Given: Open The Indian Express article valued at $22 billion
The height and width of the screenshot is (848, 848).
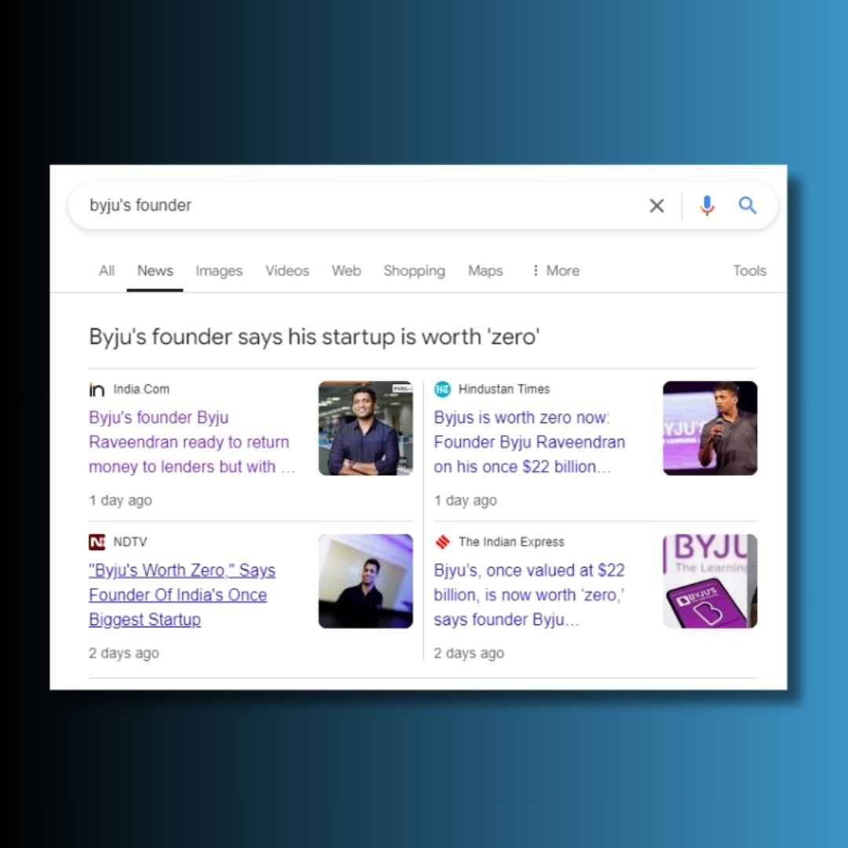Looking at the screenshot, I should click(529, 594).
